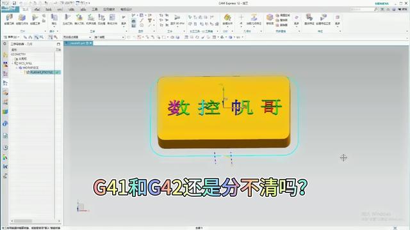This screenshot has width=410, height=230.
Task: Switch to the Electrode Design (电极设计) tab
Action: pyautogui.click(x=126, y=10)
